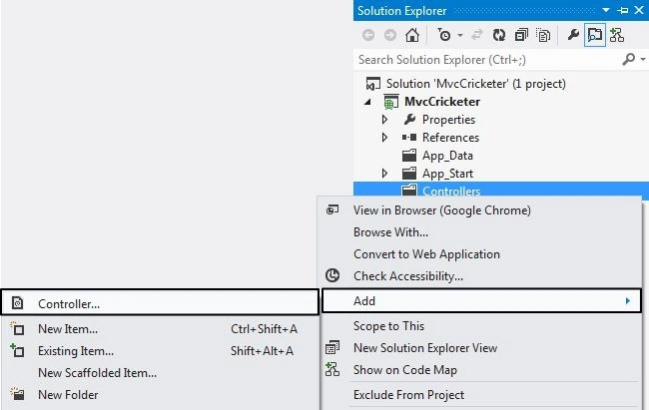Image resolution: width=649 pixels, height=410 pixels.
Task: Expand the References node
Action: (x=384, y=138)
